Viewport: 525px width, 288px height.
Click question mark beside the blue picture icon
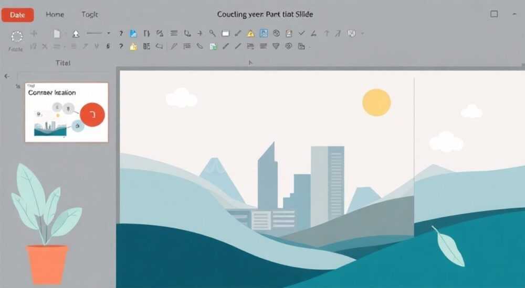(121, 34)
